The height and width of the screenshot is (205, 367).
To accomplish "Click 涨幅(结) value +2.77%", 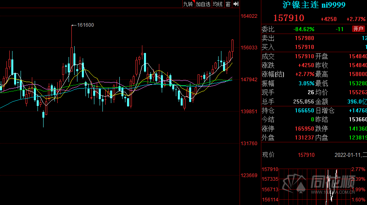I will point(305,74).
